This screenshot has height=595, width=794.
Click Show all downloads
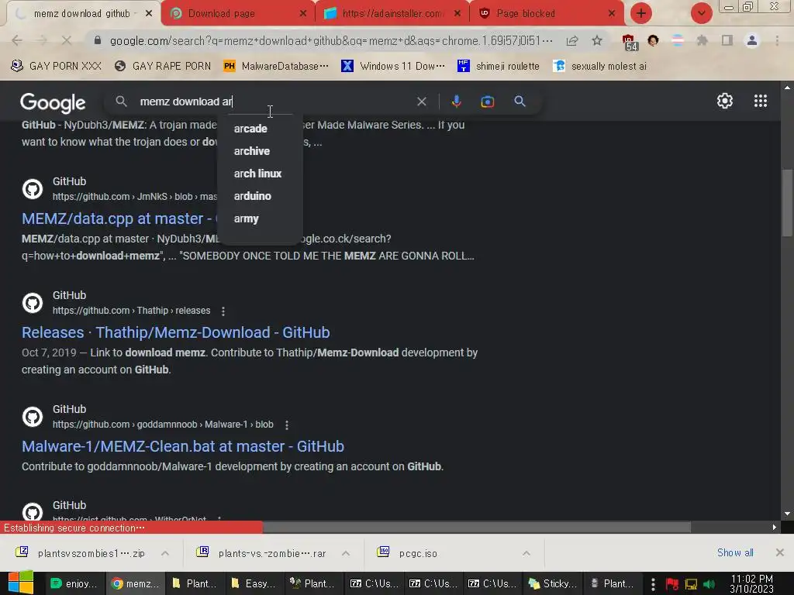pos(735,553)
